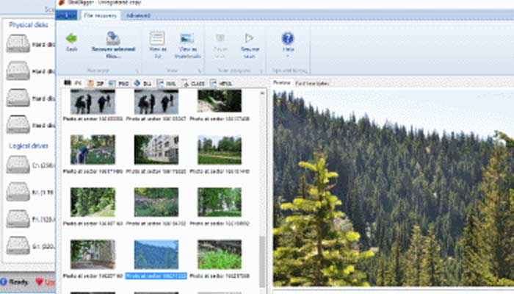This screenshot has height=294, width=514.
Task: Click the Resume scan play icon
Action: (x=250, y=38)
